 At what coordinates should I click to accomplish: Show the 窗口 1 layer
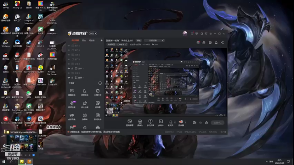69,59
